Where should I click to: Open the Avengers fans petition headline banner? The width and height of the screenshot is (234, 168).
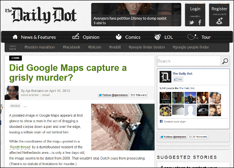point(136,15)
